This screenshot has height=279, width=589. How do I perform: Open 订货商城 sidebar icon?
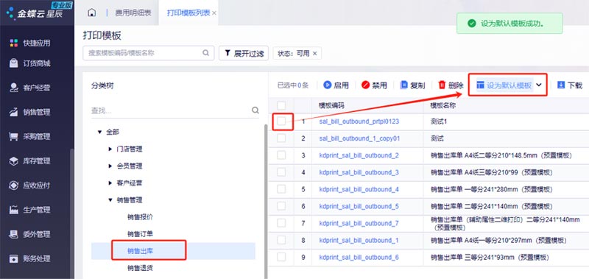(14, 63)
